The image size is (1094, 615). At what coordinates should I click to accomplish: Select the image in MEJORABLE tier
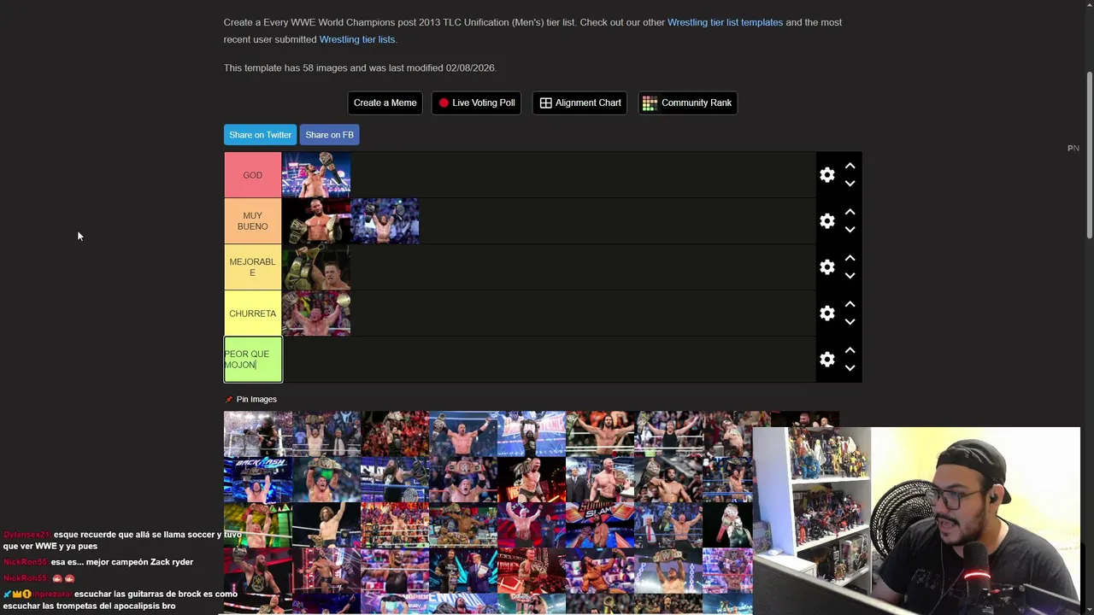tap(316, 267)
